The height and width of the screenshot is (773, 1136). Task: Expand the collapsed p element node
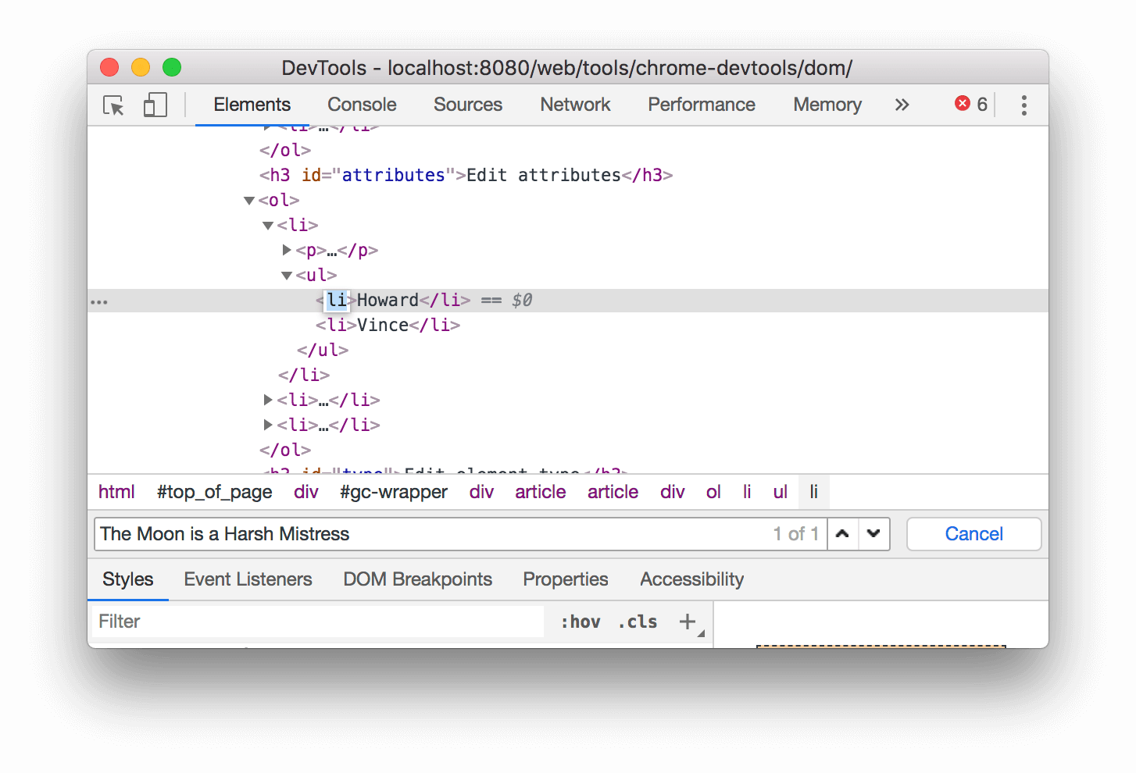click(286, 250)
